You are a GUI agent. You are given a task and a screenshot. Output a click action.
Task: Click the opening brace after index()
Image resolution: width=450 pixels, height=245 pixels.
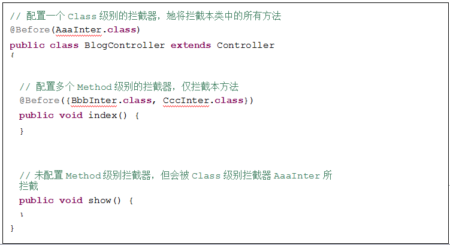coord(137,115)
